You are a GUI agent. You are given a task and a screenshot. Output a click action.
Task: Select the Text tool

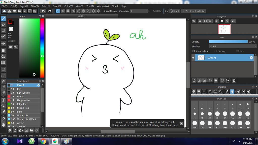pos(3,100)
